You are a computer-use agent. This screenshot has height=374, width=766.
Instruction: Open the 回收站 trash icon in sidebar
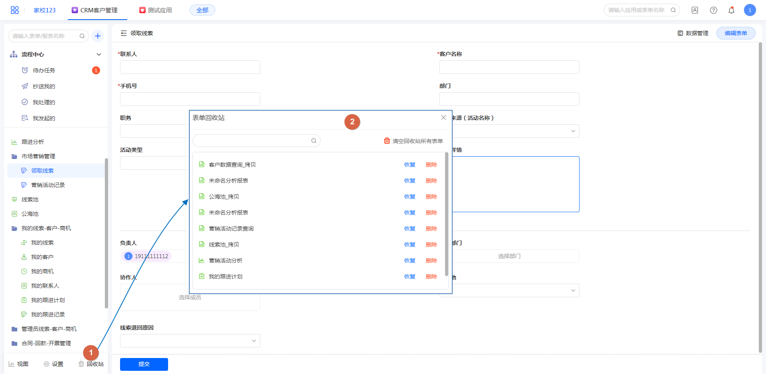(x=81, y=364)
